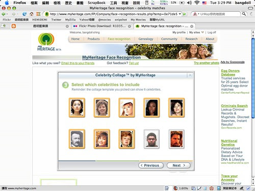Go to the home page icon
Viewport: 255px width, 191px height.
pos(32,14)
